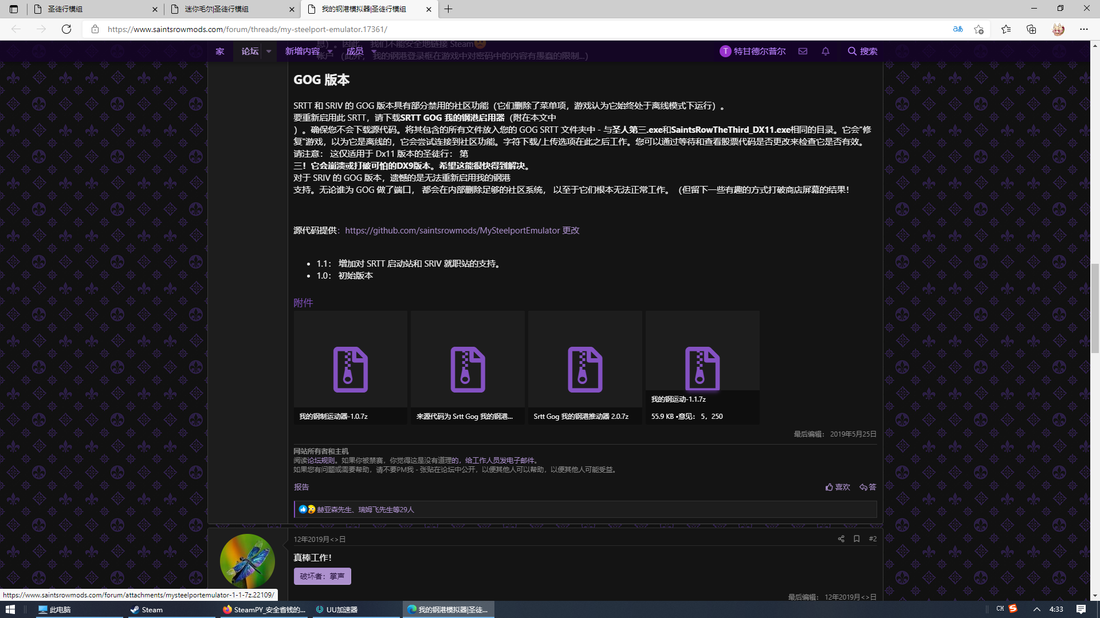Open the Sogou input method tray icon

tap(1013, 609)
